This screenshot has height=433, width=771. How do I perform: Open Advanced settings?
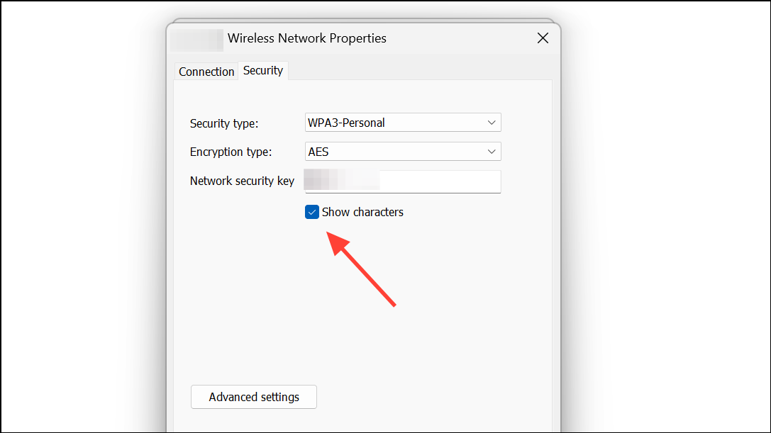[x=254, y=397]
